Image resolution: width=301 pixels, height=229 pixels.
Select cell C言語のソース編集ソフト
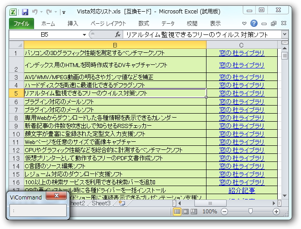coord(115,166)
